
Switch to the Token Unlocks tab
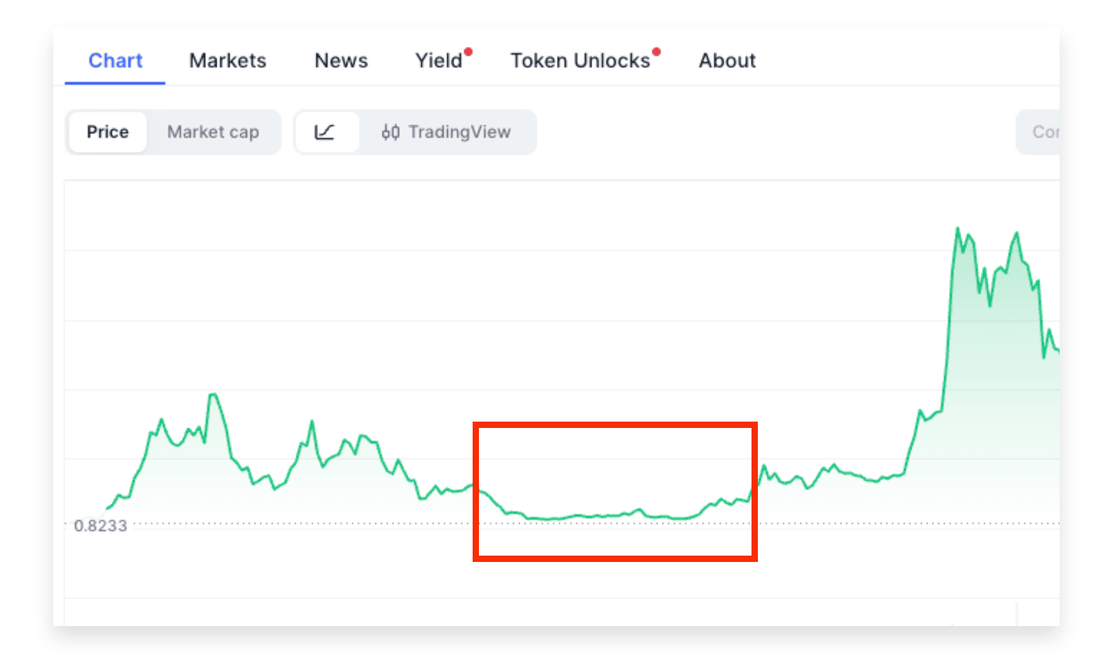click(580, 60)
